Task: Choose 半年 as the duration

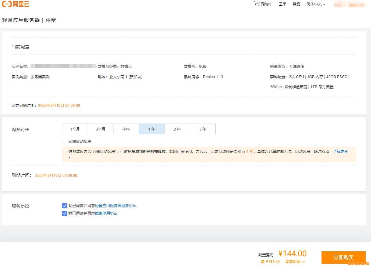Action: coord(126,129)
